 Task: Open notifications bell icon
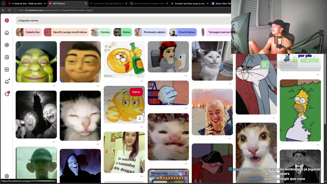(x=7, y=82)
